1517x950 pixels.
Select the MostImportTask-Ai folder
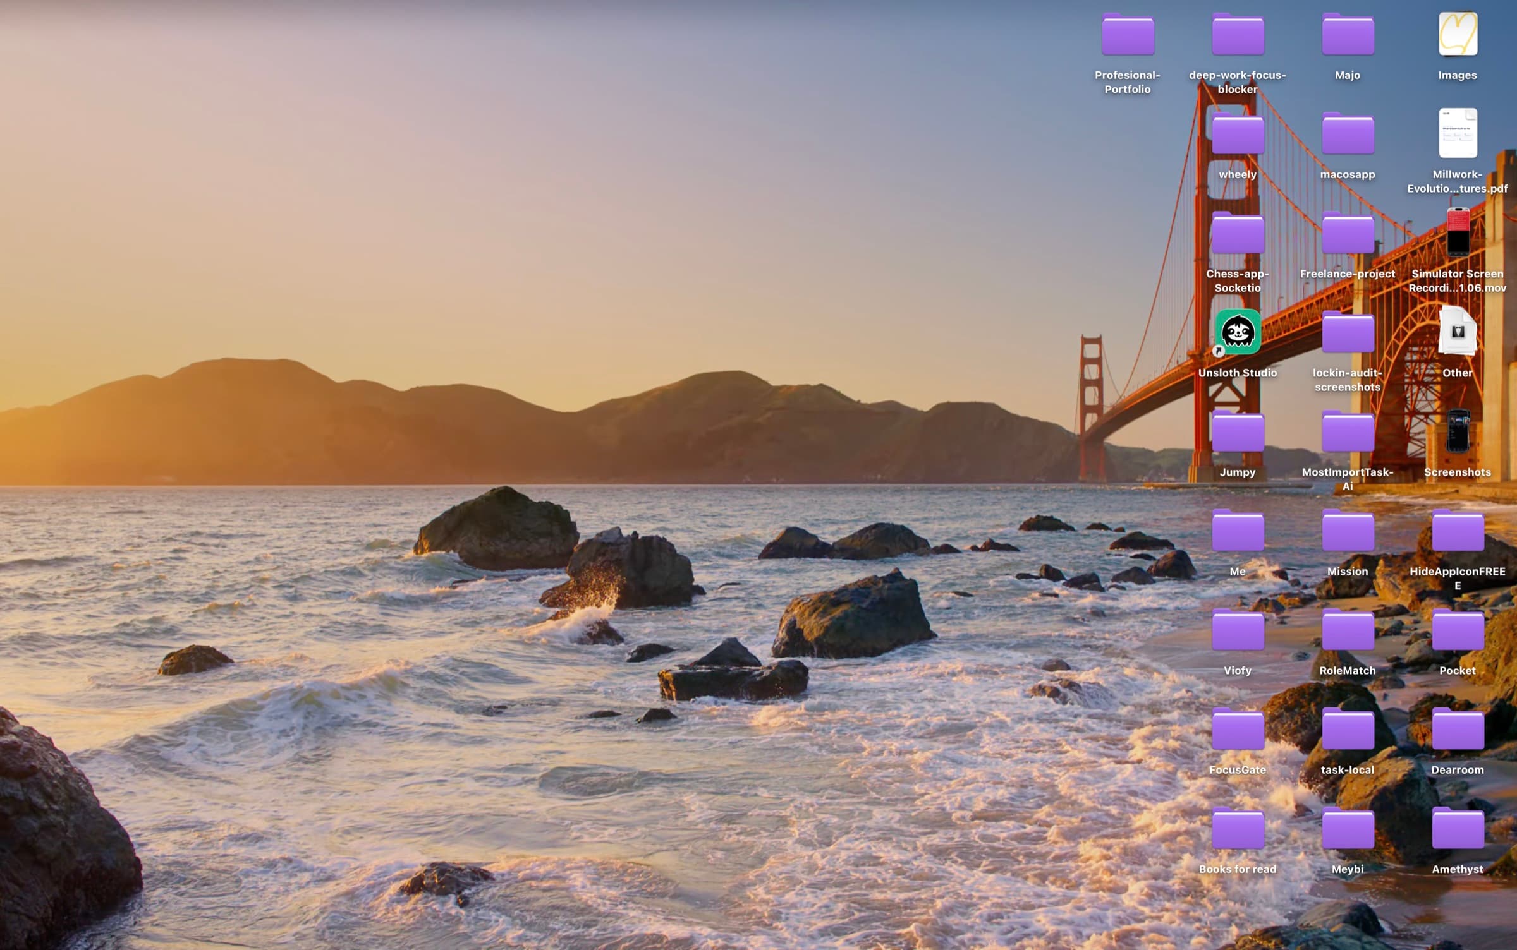tap(1348, 431)
